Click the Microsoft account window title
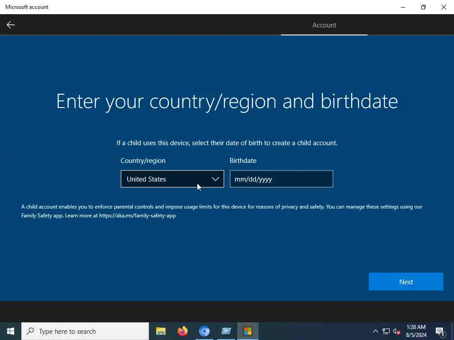The width and height of the screenshot is (454, 340). 27,7
